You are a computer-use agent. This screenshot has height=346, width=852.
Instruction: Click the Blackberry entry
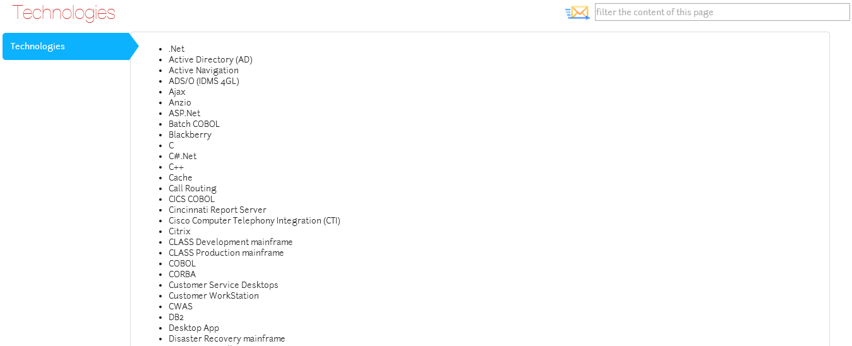(190, 135)
